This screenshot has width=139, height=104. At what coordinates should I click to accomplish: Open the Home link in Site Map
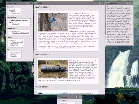[x=12, y=10]
